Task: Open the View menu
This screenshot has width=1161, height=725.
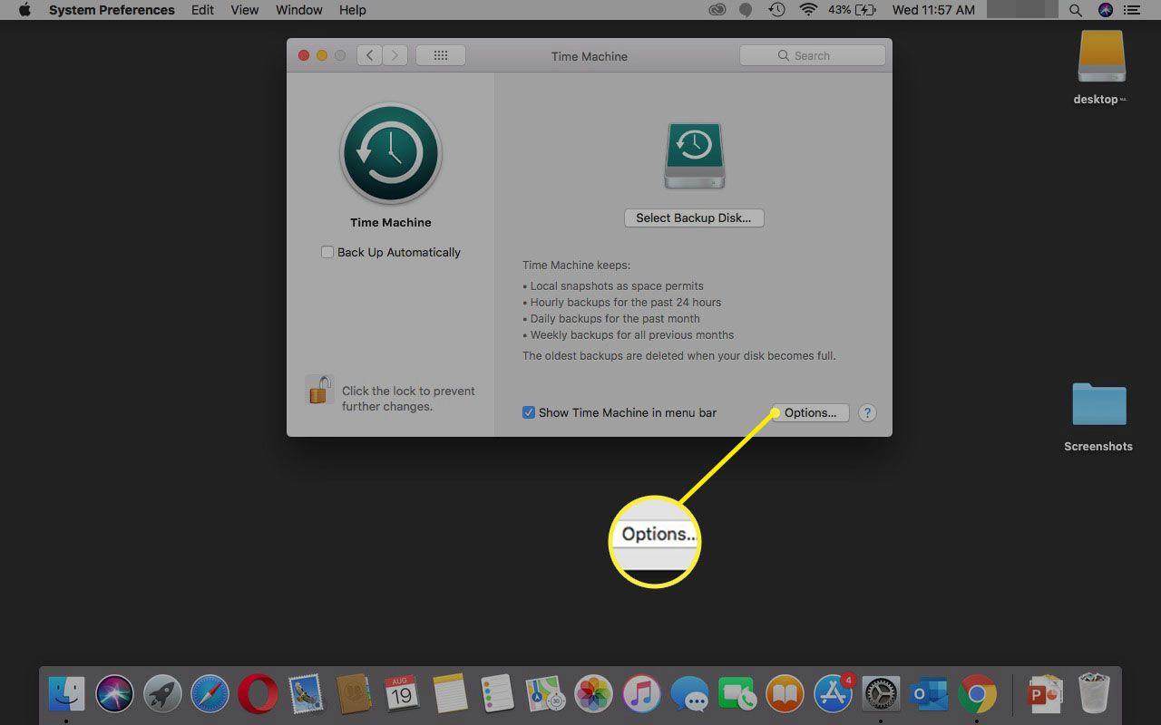Action: pyautogui.click(x=245, y=10)
